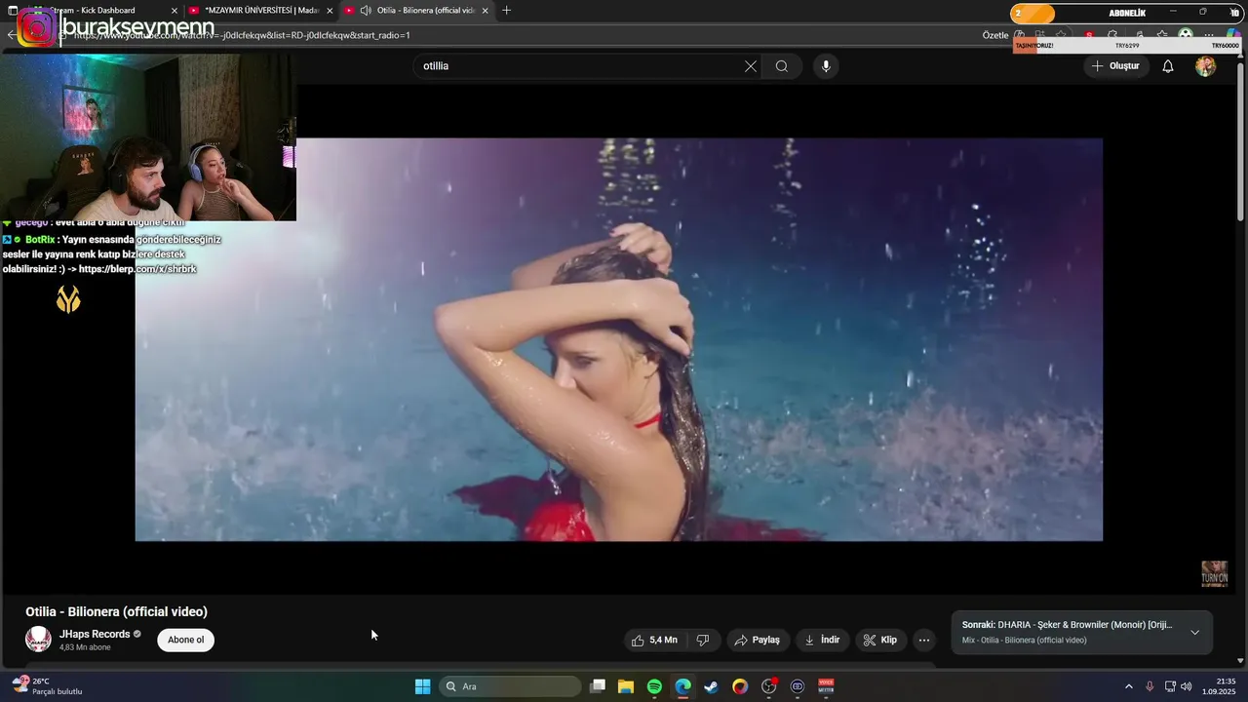The width and height of the screenshot is (1248, 702).
Task: Create a clip with Klip button
Action: 879,641
